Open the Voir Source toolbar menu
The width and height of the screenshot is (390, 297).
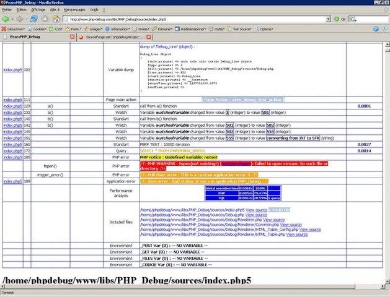pyautogui.click(x=239, y=29)
